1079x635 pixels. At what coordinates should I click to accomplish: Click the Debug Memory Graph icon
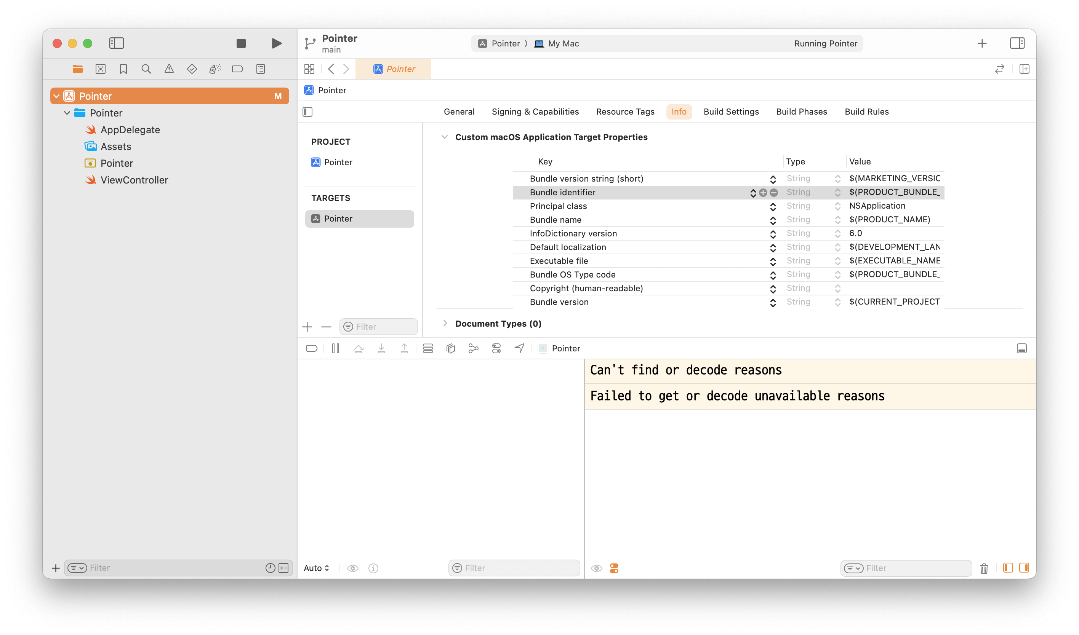pyautogui.click(x=473, y=348)
